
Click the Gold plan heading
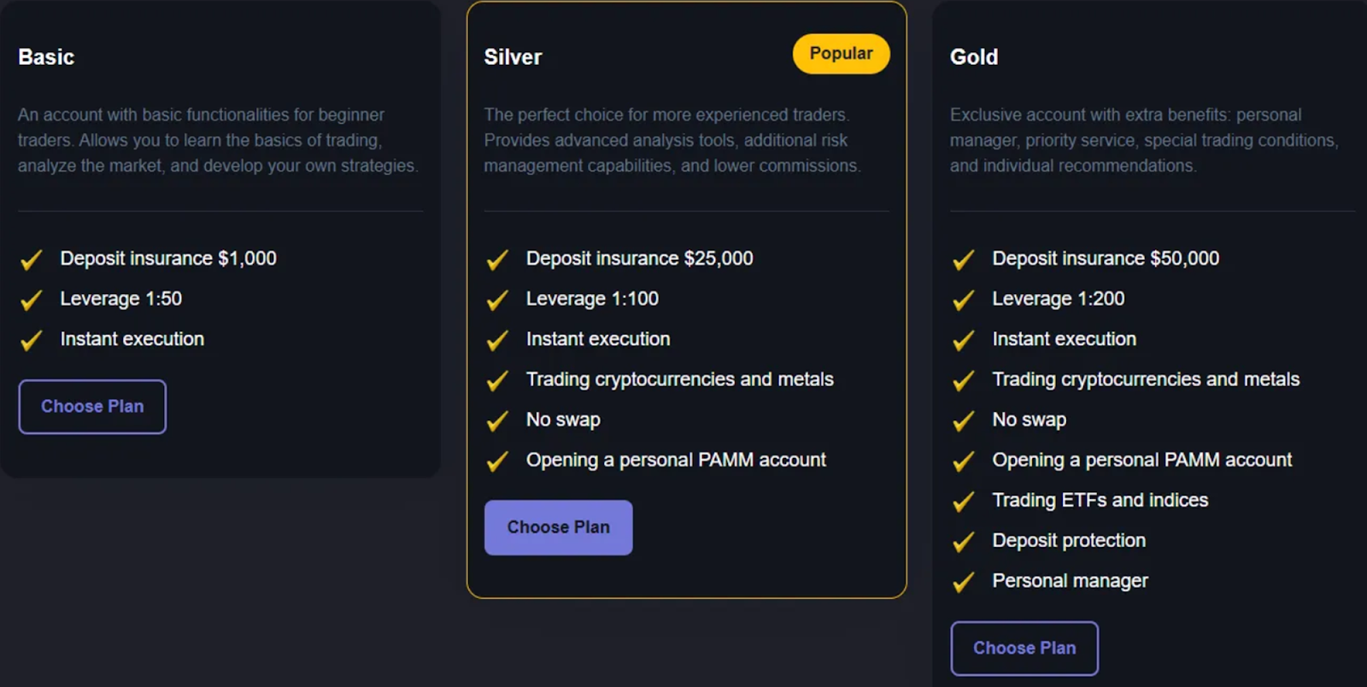point(974,57)
